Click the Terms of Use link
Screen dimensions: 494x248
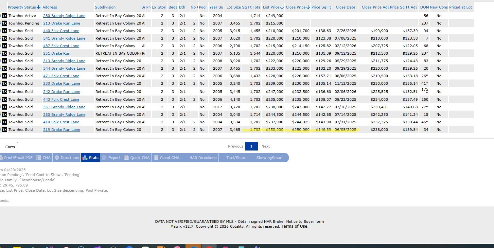295,226
